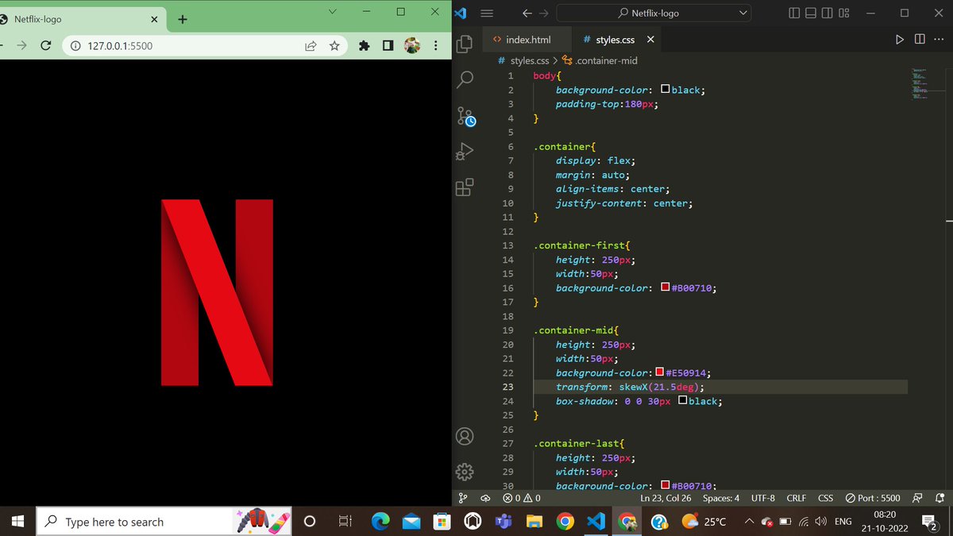Open the Chrome profile avatar
The image size is (953, 536).
coord(412,46)
